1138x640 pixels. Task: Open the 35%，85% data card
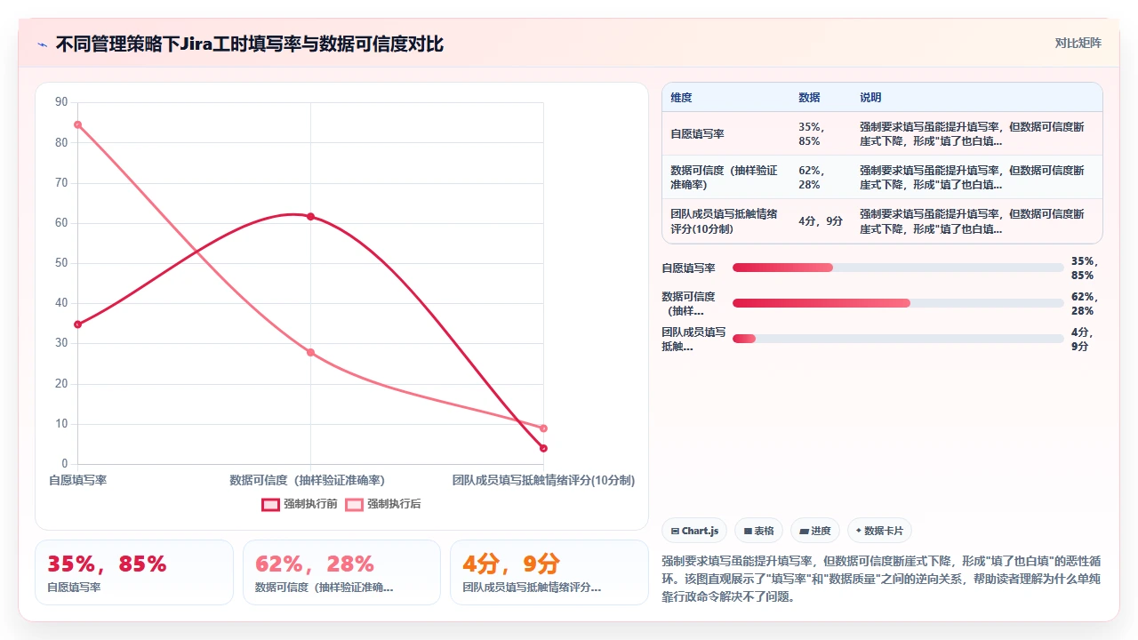pos(134,572)
